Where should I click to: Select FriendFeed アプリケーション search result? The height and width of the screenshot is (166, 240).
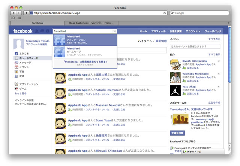85,40
